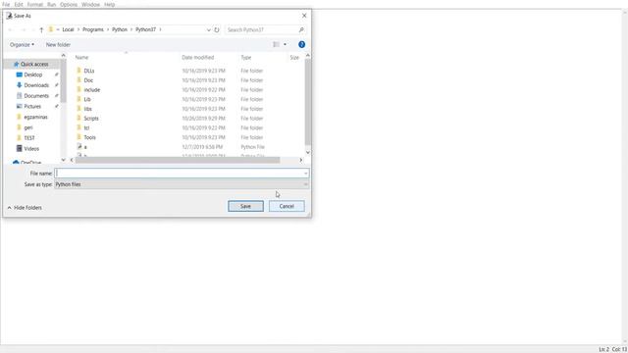The image size is (628, 353).
Task: Click scroll right arrow of file list
Action: (301, 160)
